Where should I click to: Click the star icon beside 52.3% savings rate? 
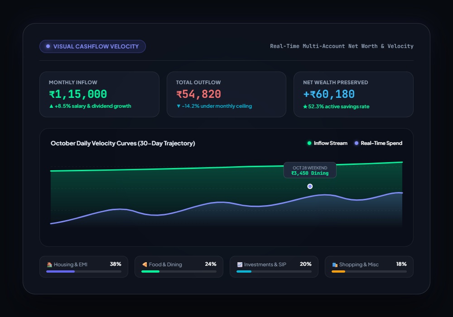pos(305,106)
